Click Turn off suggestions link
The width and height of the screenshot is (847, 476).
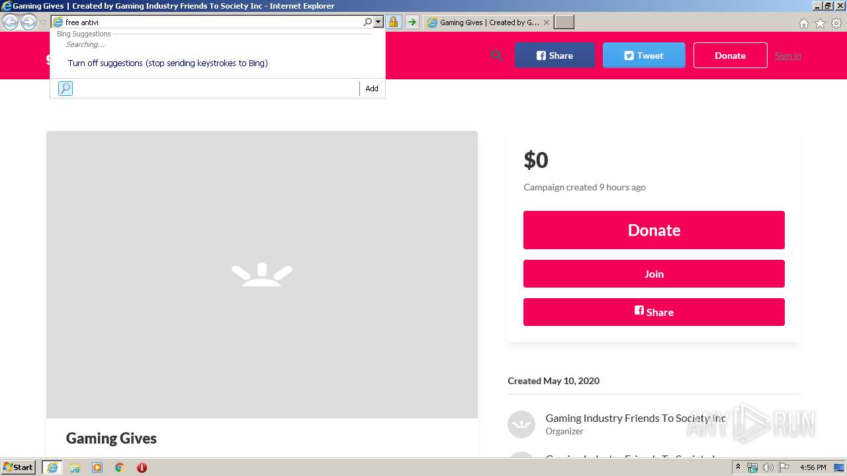[x=167, y=63]
